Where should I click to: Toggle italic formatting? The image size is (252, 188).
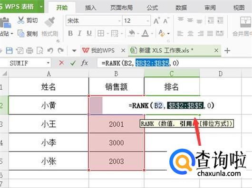79,33
